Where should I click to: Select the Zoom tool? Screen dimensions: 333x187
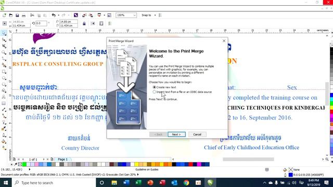(x=4, y=52)
